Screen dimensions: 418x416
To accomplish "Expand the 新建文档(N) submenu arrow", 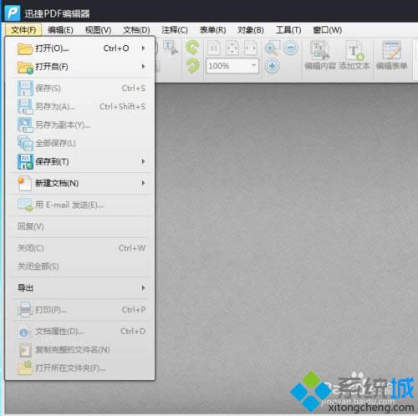I will (143, 183).
